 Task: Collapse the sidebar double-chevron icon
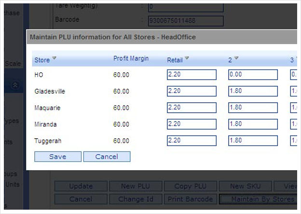pos(15,85)
